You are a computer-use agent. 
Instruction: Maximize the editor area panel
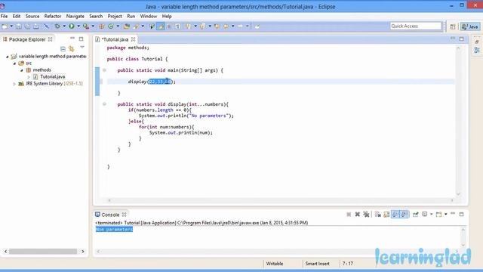[461, 39]
